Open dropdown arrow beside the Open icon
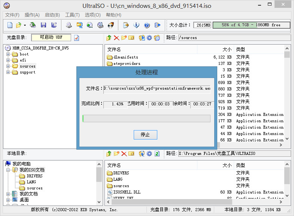 pyautogui.click(x=25, y=25)
